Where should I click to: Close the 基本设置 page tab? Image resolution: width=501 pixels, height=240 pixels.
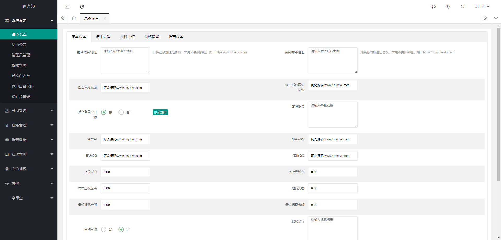(x=105, y=18)
